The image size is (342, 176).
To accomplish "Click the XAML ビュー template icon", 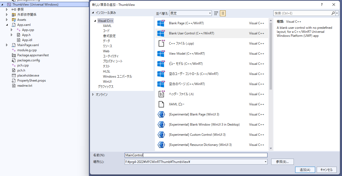I will tap(161, 104).
